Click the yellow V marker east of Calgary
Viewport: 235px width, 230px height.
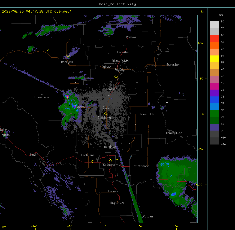(117, 160)
